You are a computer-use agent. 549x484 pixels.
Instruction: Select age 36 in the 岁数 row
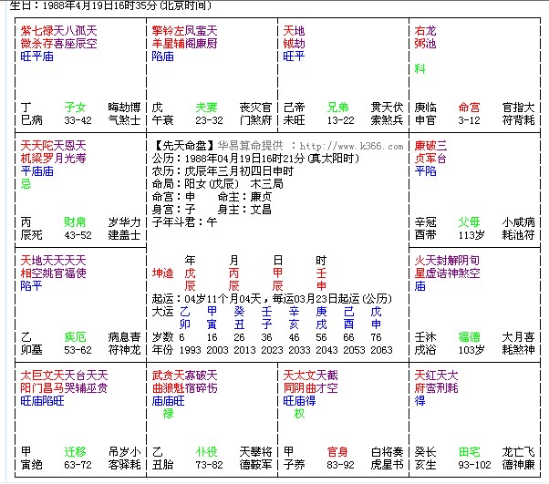click(x=266, y=337)
